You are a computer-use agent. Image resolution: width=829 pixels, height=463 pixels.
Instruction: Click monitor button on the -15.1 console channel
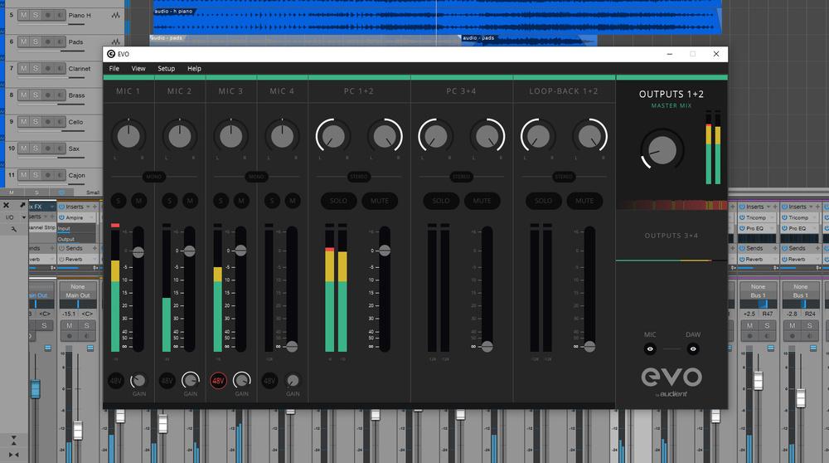[87, 336]
